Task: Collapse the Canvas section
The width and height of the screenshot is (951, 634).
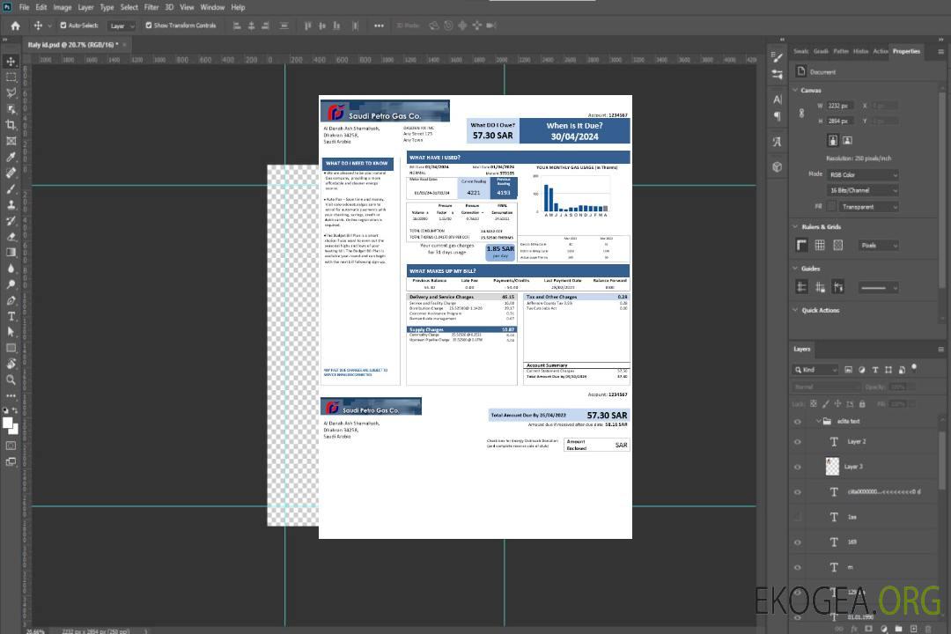Action: [x=796, y=90]
